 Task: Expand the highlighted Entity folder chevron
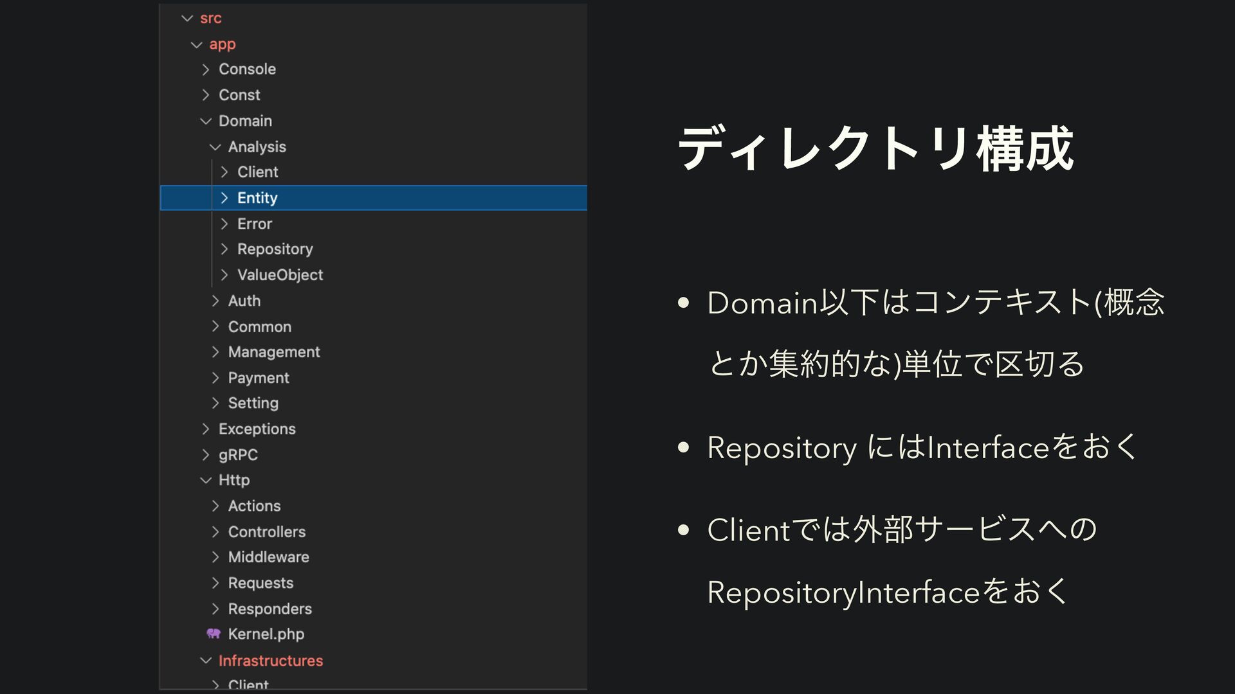(x=224, y=198)
